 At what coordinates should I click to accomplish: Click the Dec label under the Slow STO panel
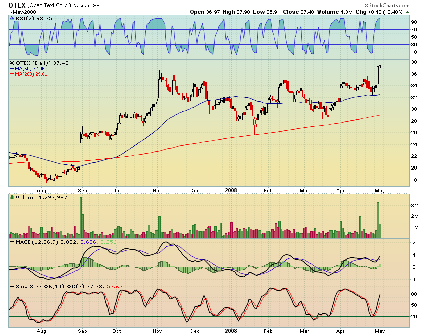195,331
